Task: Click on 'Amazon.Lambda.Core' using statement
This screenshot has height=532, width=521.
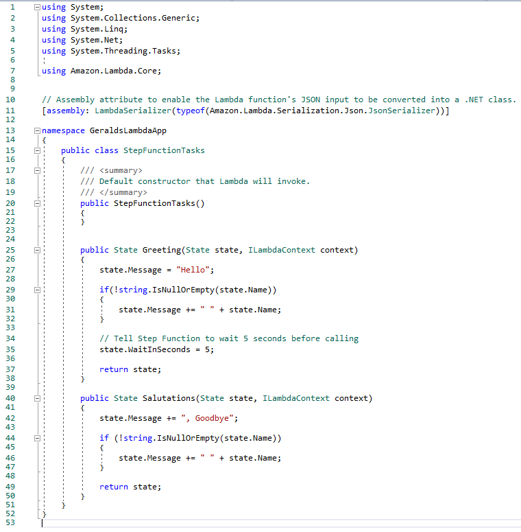Action: tap(114, 71)
